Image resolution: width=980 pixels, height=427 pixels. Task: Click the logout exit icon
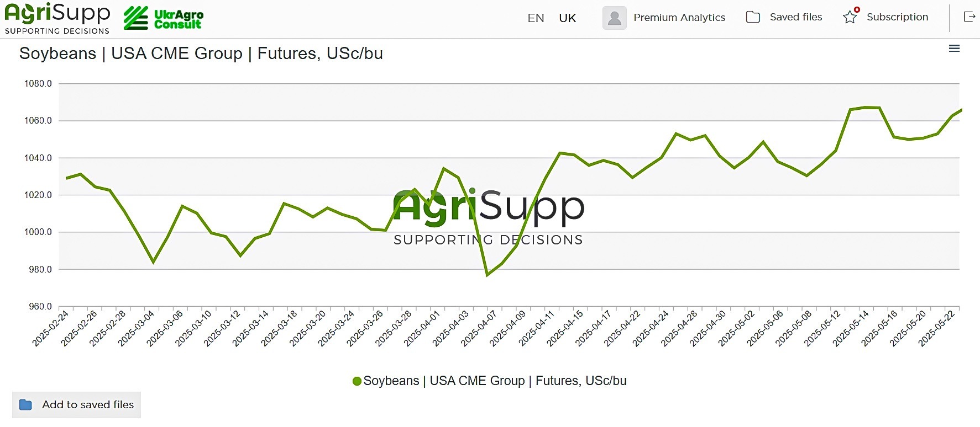click(969, 17)
